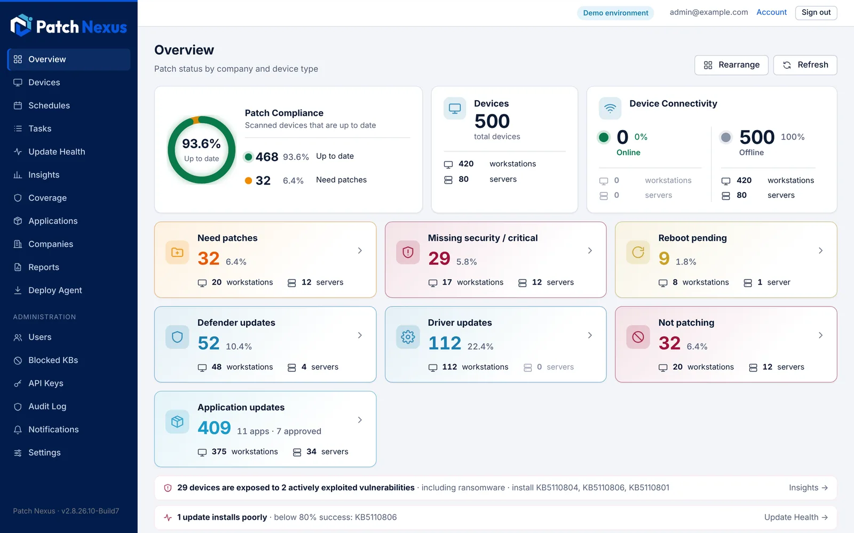Open Reports in the sidebar
This screenshot has height=533, width=854.
point(69,267)
